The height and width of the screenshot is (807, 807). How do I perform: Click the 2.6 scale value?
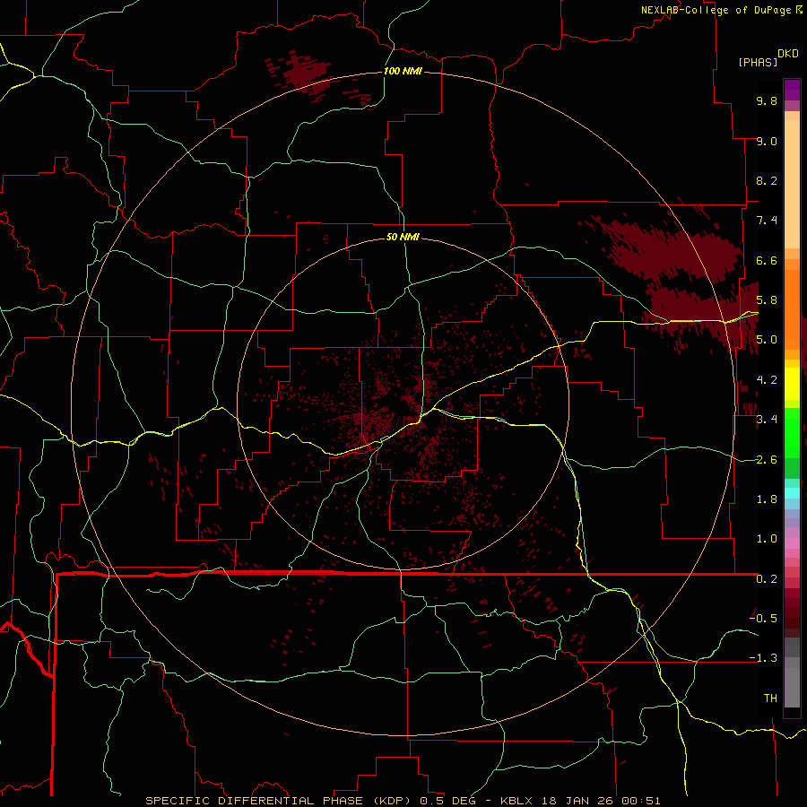(767, 460)
